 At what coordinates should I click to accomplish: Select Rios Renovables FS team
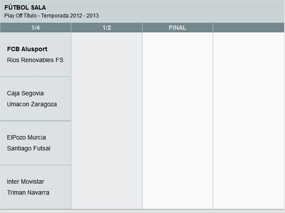tap(35, 60)
